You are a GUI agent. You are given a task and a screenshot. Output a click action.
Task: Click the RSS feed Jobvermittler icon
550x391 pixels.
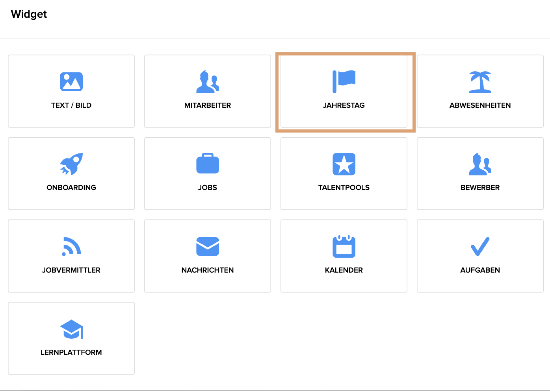click(x=71, y=247)
